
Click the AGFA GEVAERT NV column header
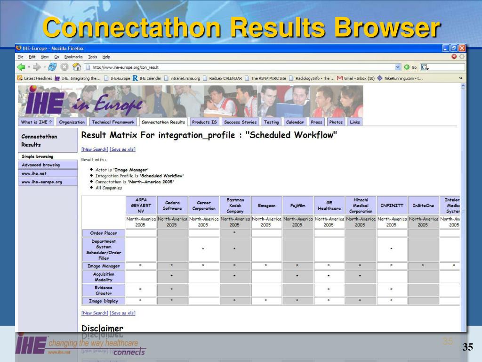coord(141,206)
